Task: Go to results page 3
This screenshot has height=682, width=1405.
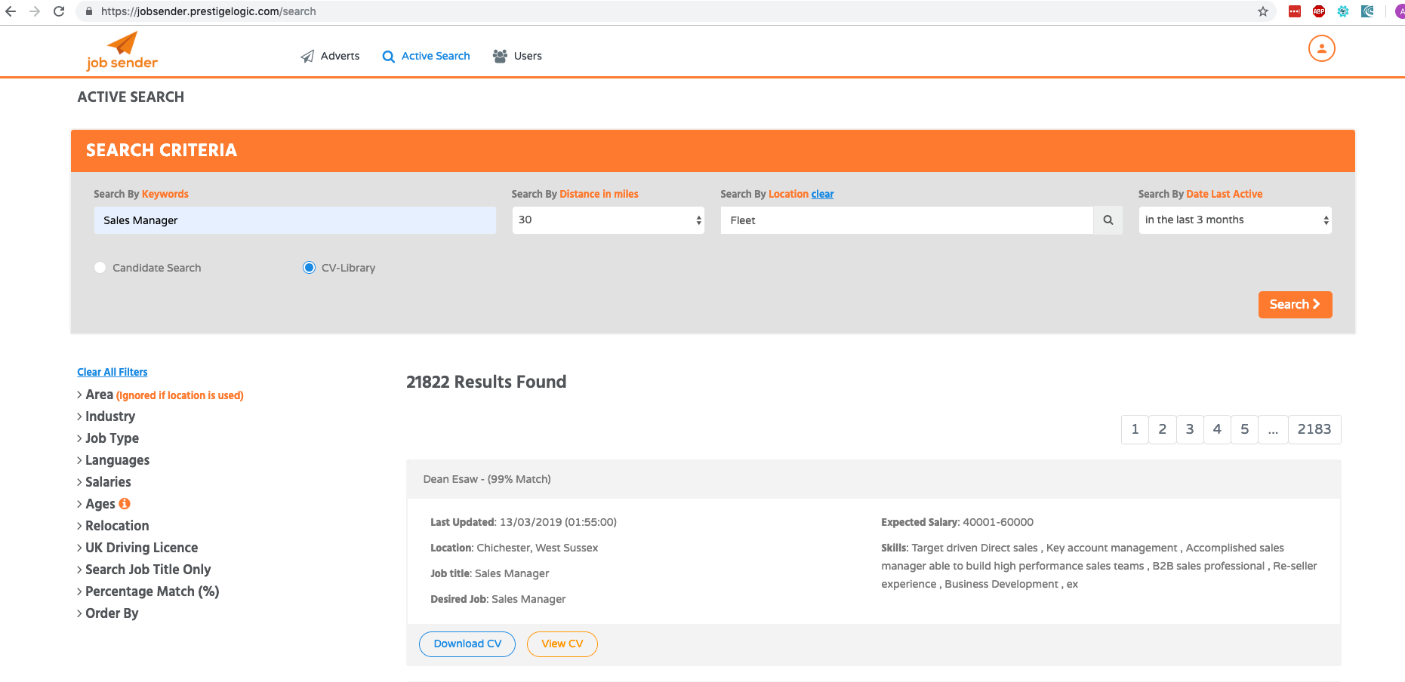Action: pyautogui.click(x=1190, y=429)
